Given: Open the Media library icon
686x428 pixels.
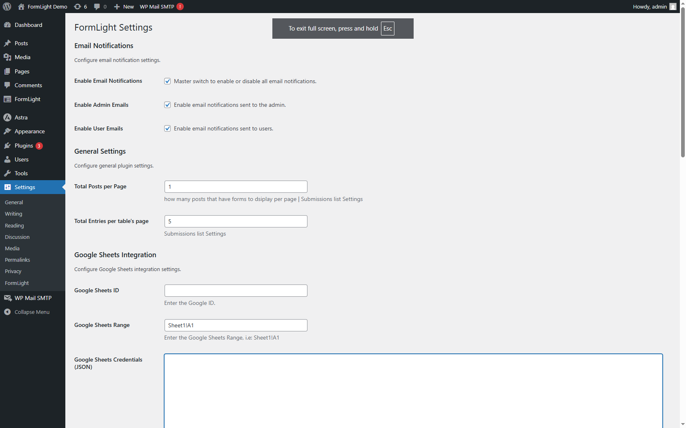Looking at the screenshot, I should click(7, 57).
